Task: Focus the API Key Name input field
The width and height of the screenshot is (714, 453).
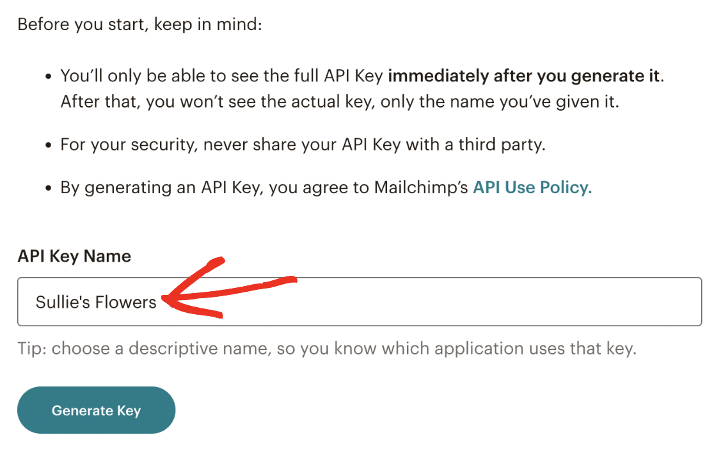Action: [x=422, y=301]
